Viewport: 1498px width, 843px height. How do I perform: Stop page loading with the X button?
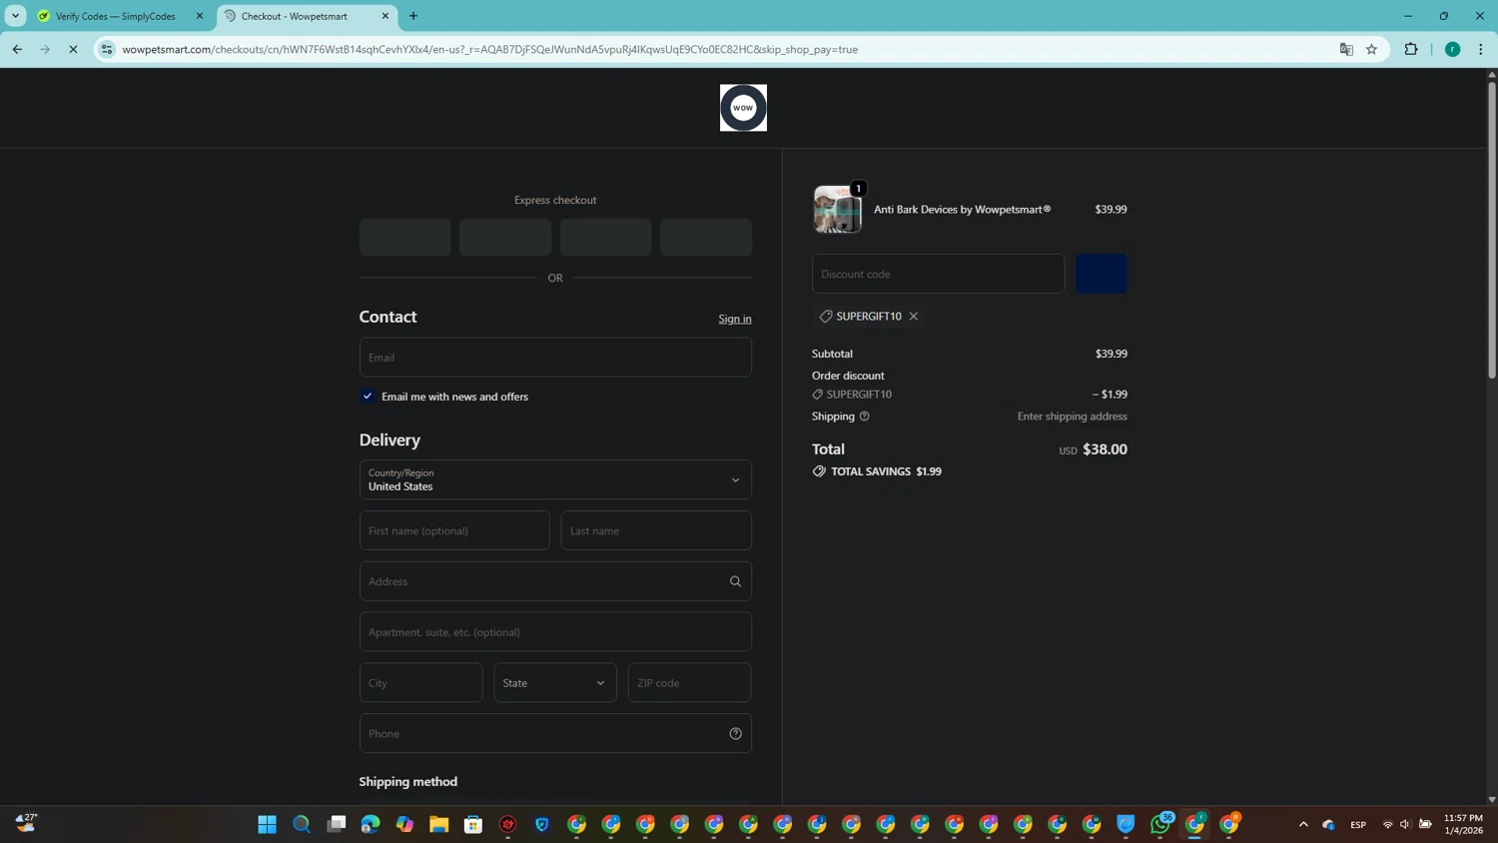click(73, 49)
